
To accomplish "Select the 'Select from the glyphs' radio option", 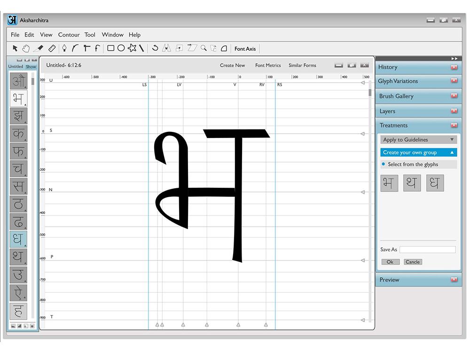I will (x=384, y=164).
